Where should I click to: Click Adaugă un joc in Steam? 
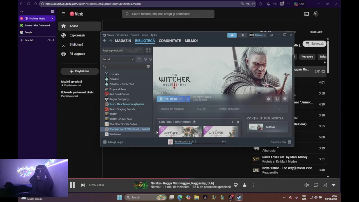(x=113, y=142)
